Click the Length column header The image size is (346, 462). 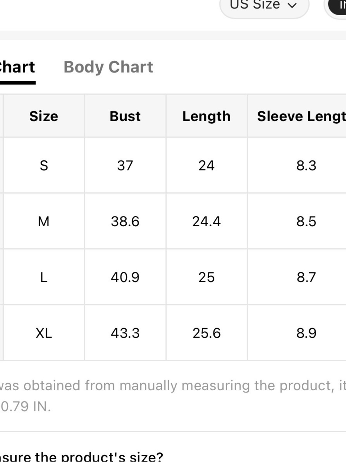[x=206, y=116]
